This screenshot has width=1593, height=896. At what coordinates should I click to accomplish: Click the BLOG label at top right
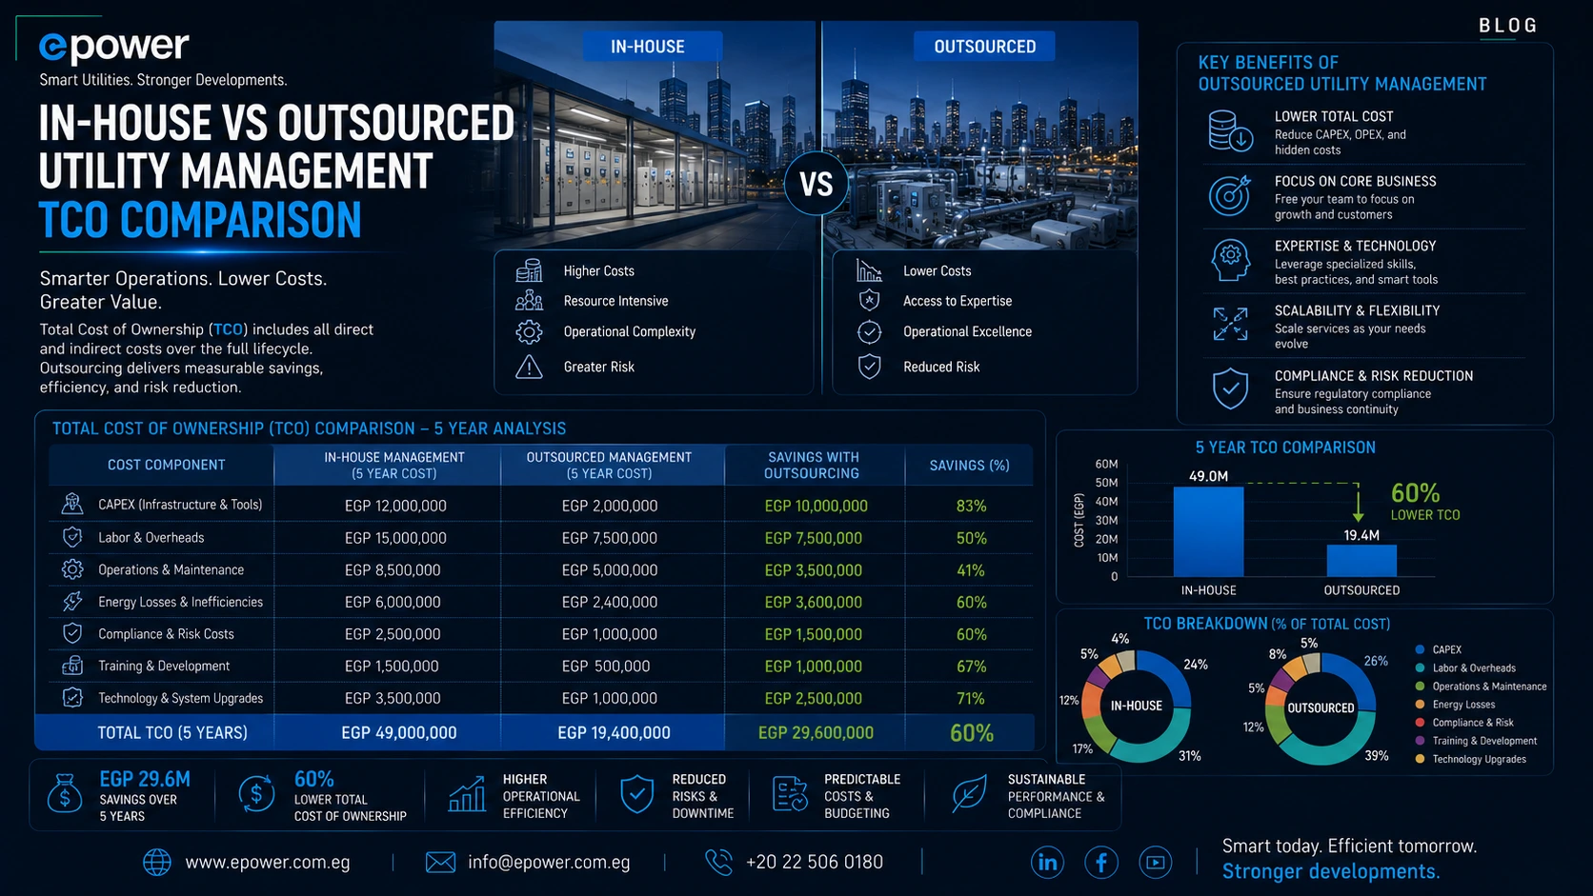click(1508, 26)
